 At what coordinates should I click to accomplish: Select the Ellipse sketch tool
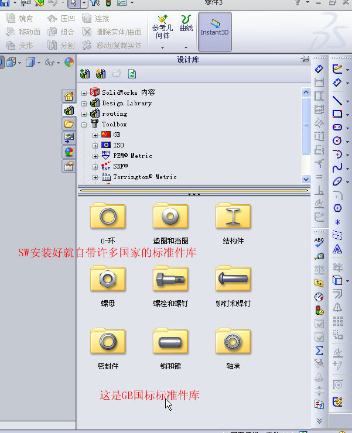tap(337, 181)
